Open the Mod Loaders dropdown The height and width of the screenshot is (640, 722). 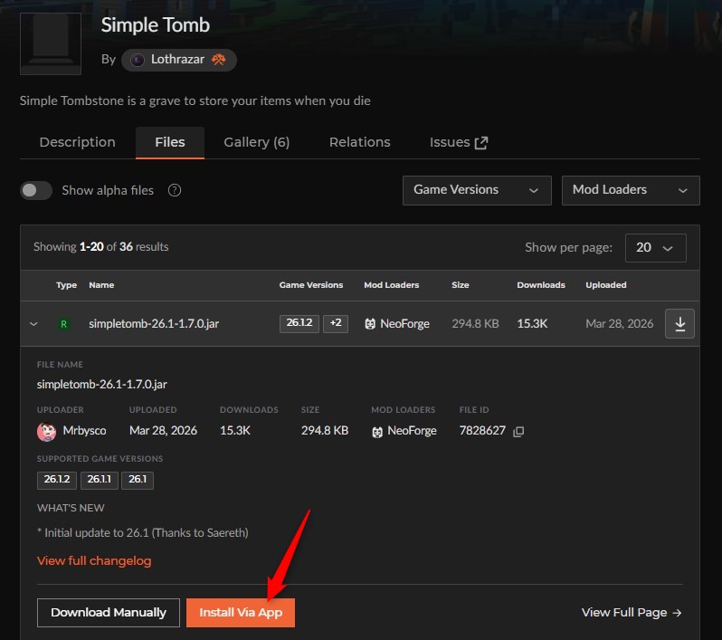point(631,190)
